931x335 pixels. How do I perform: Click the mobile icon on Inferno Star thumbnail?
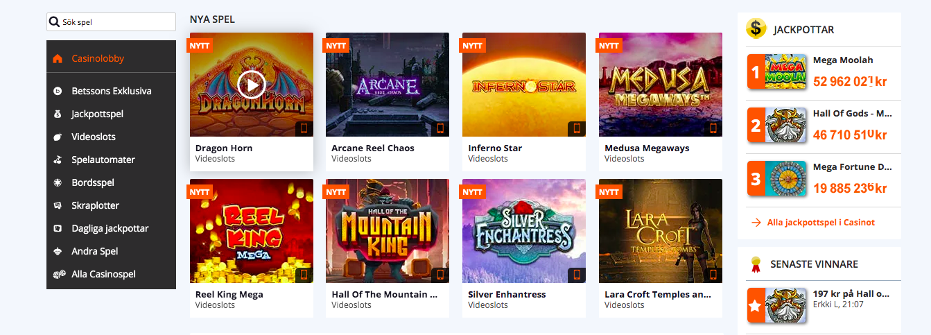pyautogui.click(x=576, y=128)
